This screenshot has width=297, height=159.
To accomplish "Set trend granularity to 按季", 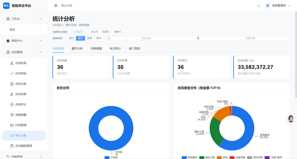I will (x=89, y=38).
